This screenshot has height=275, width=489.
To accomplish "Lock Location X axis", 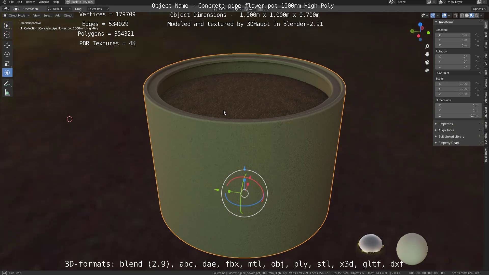I will click(x=477, y=35).
